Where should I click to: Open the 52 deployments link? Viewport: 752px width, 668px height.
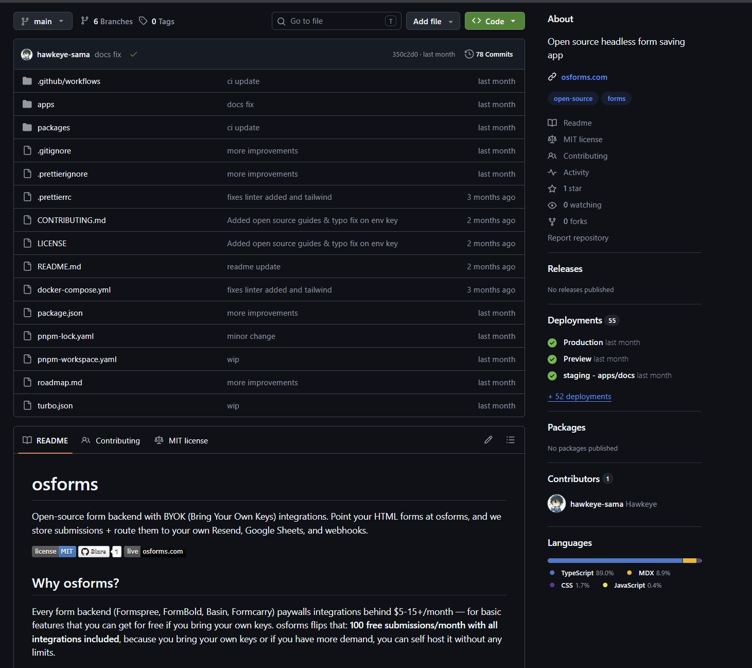[579, 396]
